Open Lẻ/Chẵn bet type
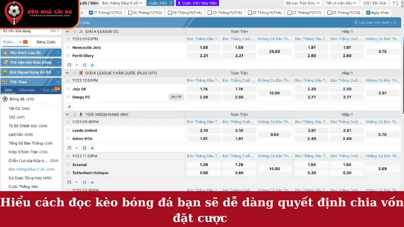This screenshot has height=227, width=404. coord(21,134)
